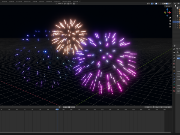Viewport: 180px width, 135px height.
Task: Click the timeline horizontal scrollbar
Action: [85, 132]
